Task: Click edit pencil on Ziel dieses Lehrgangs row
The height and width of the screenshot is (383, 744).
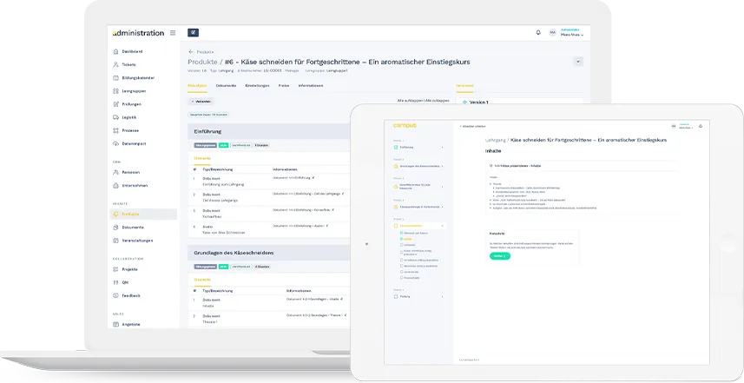Action: (343, 194)
